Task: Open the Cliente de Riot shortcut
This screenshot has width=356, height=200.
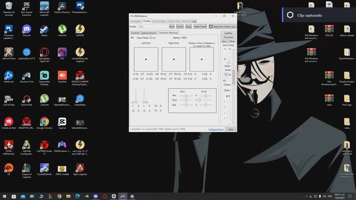Action: [x=9, y=123]
